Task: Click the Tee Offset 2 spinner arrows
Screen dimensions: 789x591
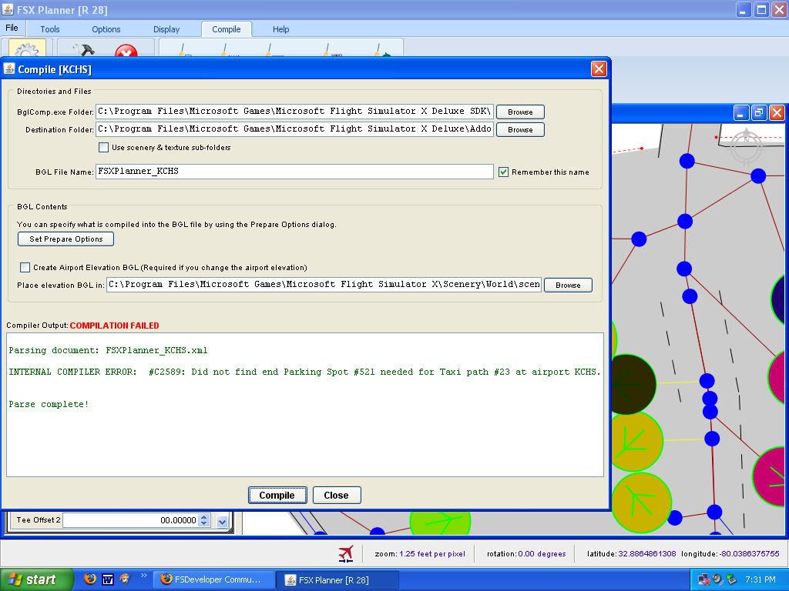Action: tap(204, 520)
